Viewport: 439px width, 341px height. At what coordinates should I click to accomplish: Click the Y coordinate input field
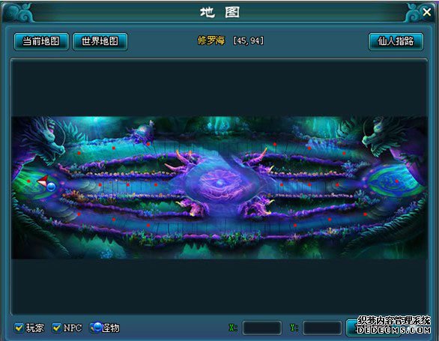pos(322,328)
